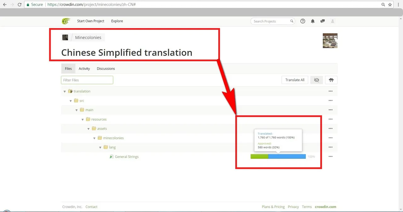Click the main folder icon

82,110
